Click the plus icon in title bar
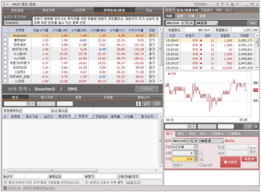Viewport: 261px width, 192px height. coord(227,4)
